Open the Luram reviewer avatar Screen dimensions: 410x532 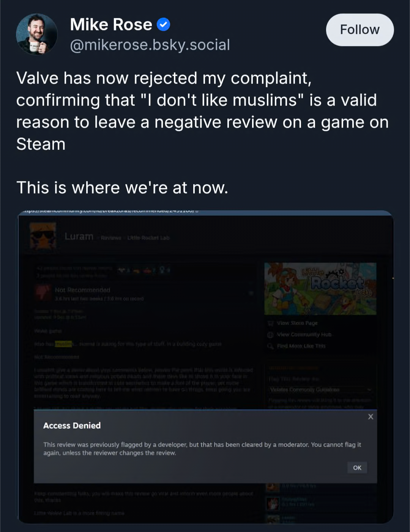click(x=43, y=236)
